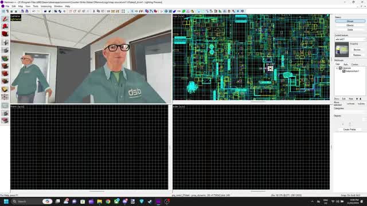
Task: Open the Map menu
Action: [21, 6]
